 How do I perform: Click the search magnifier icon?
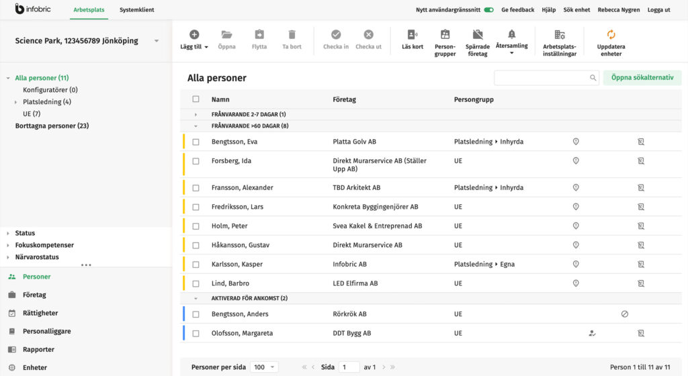(593, 78)
